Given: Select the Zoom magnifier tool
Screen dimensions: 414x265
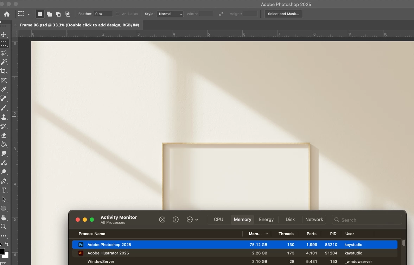Looking at the screenshot, I should (4, 226).
